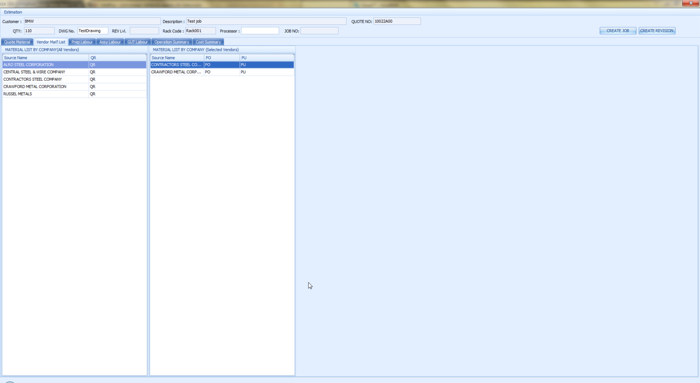Image resolution: width=700 pixels, height=383 pixels.
Task: Switch to the Quote Material tab
Action: tap(17, 42)
